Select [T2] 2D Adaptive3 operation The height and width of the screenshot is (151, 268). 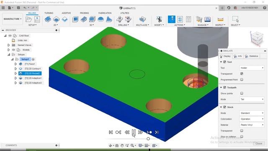point(33,83)
